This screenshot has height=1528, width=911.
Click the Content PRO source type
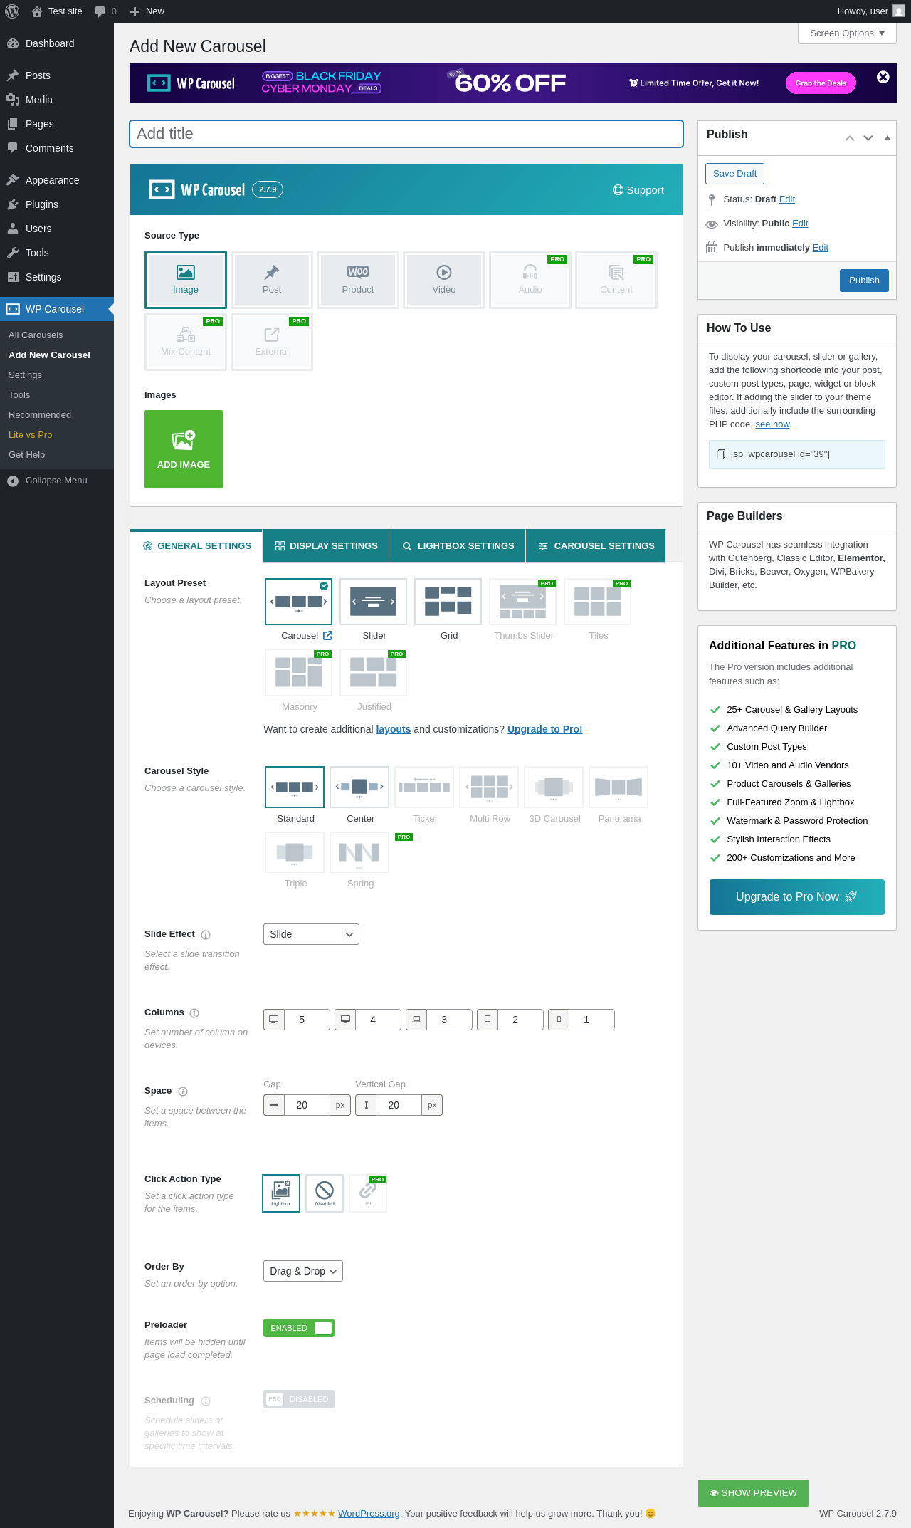pos(616,280)
